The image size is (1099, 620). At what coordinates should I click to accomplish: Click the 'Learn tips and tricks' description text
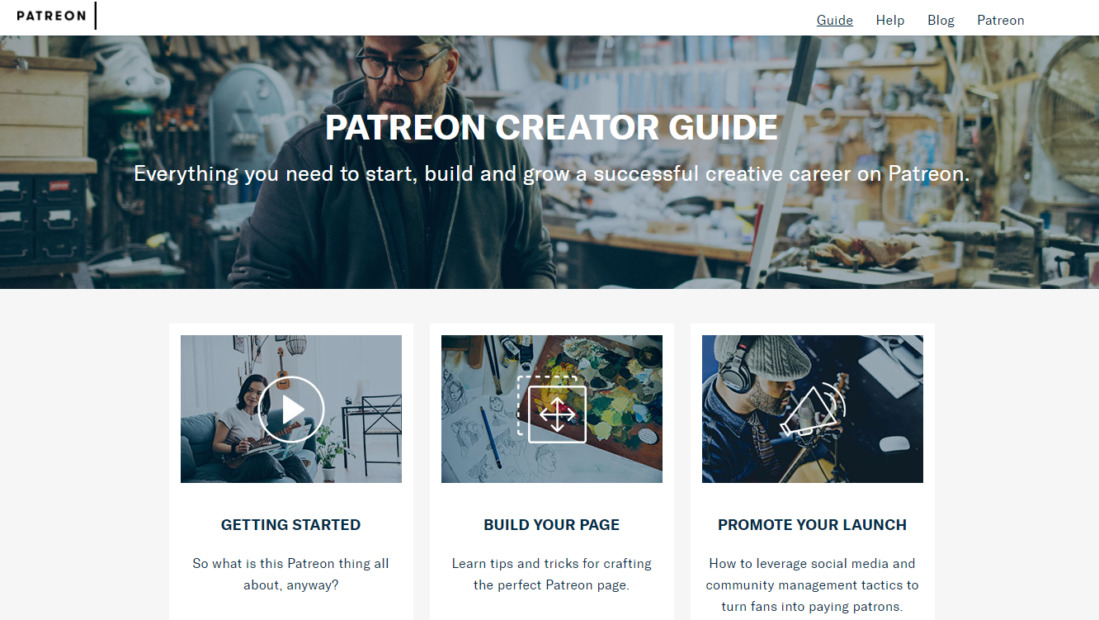pyautogui.click(x=552, y=575)
